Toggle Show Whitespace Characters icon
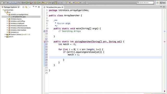Image resolution: width=167 pixels, height=94 pixels. [64, 3]
